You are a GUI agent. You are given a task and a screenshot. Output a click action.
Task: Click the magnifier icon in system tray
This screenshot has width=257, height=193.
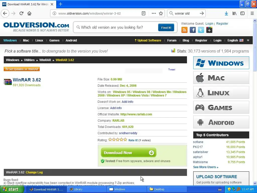(x=238, y=189)
